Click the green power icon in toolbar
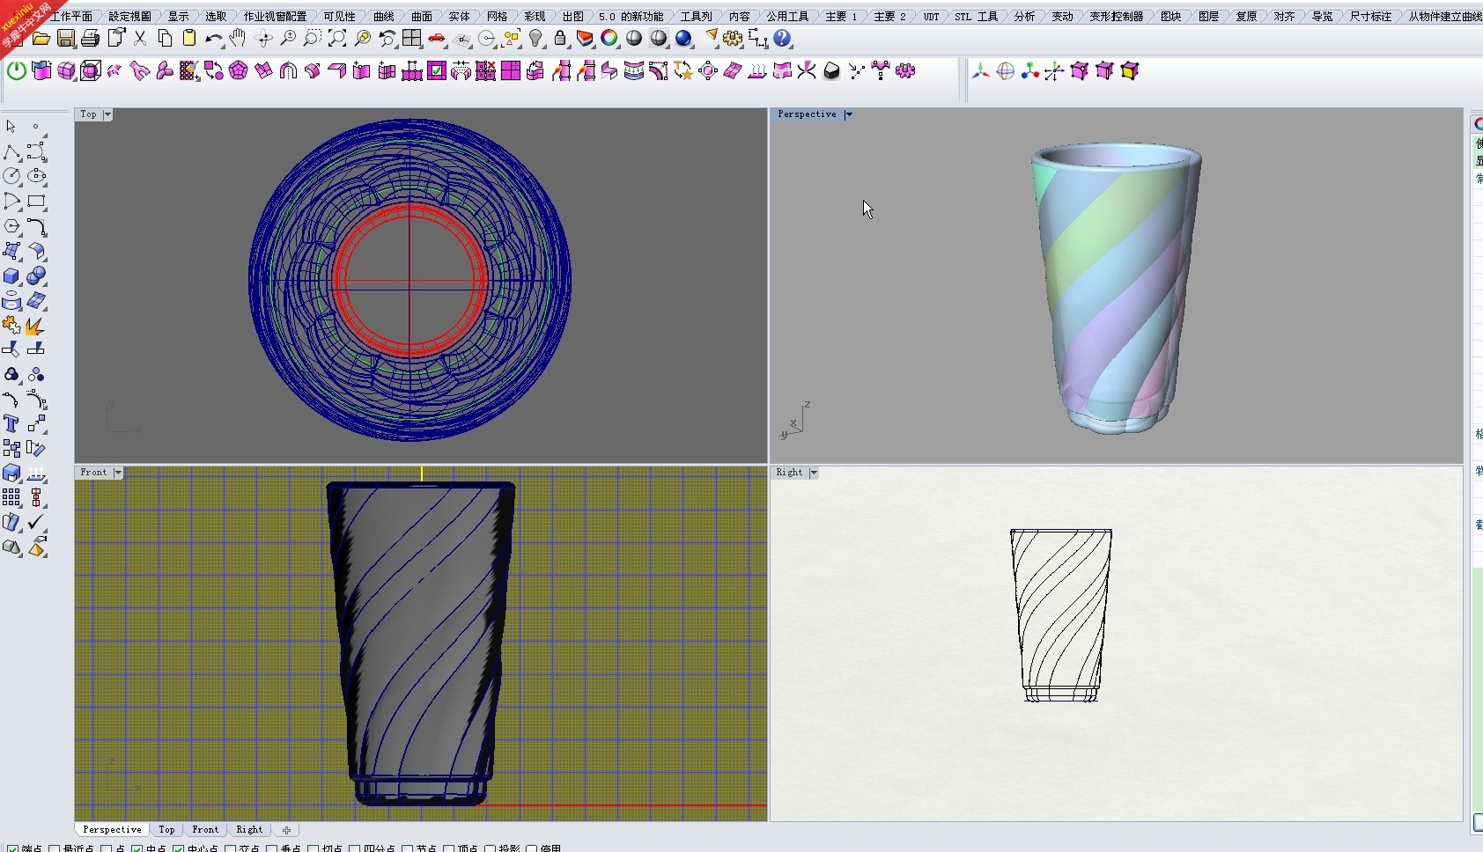The height and width of the screenshot is (852, 1483). [17, 71]
